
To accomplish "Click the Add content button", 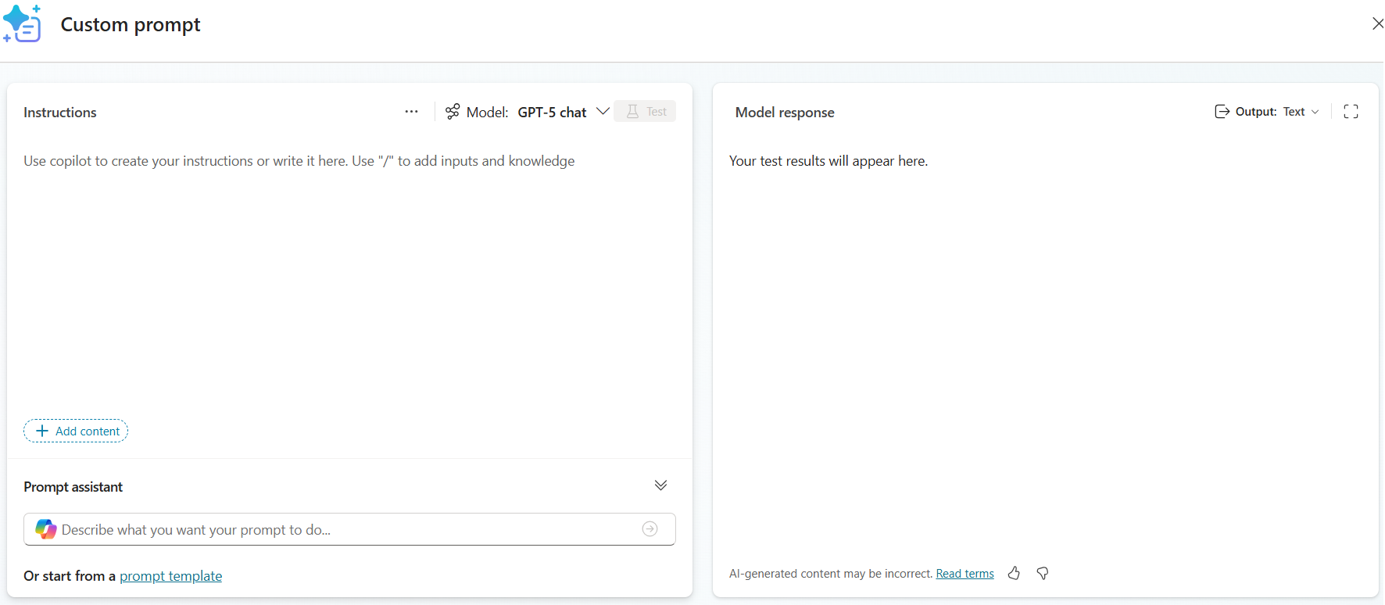I will [x=76, y=431].
